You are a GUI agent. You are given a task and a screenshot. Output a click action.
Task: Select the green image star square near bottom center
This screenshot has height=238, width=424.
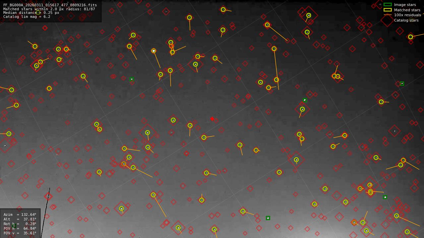(x=268, y=218)
